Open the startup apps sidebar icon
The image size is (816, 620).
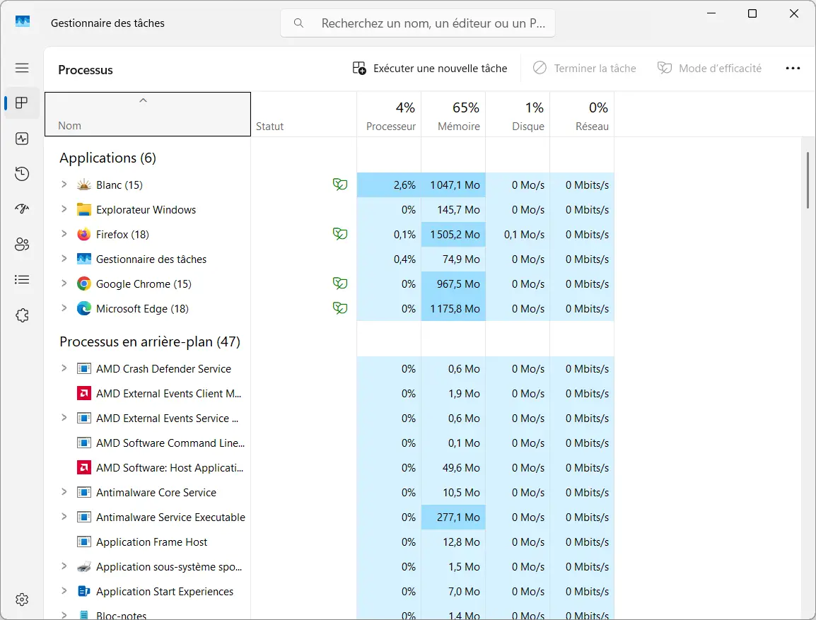pos(22,209)
